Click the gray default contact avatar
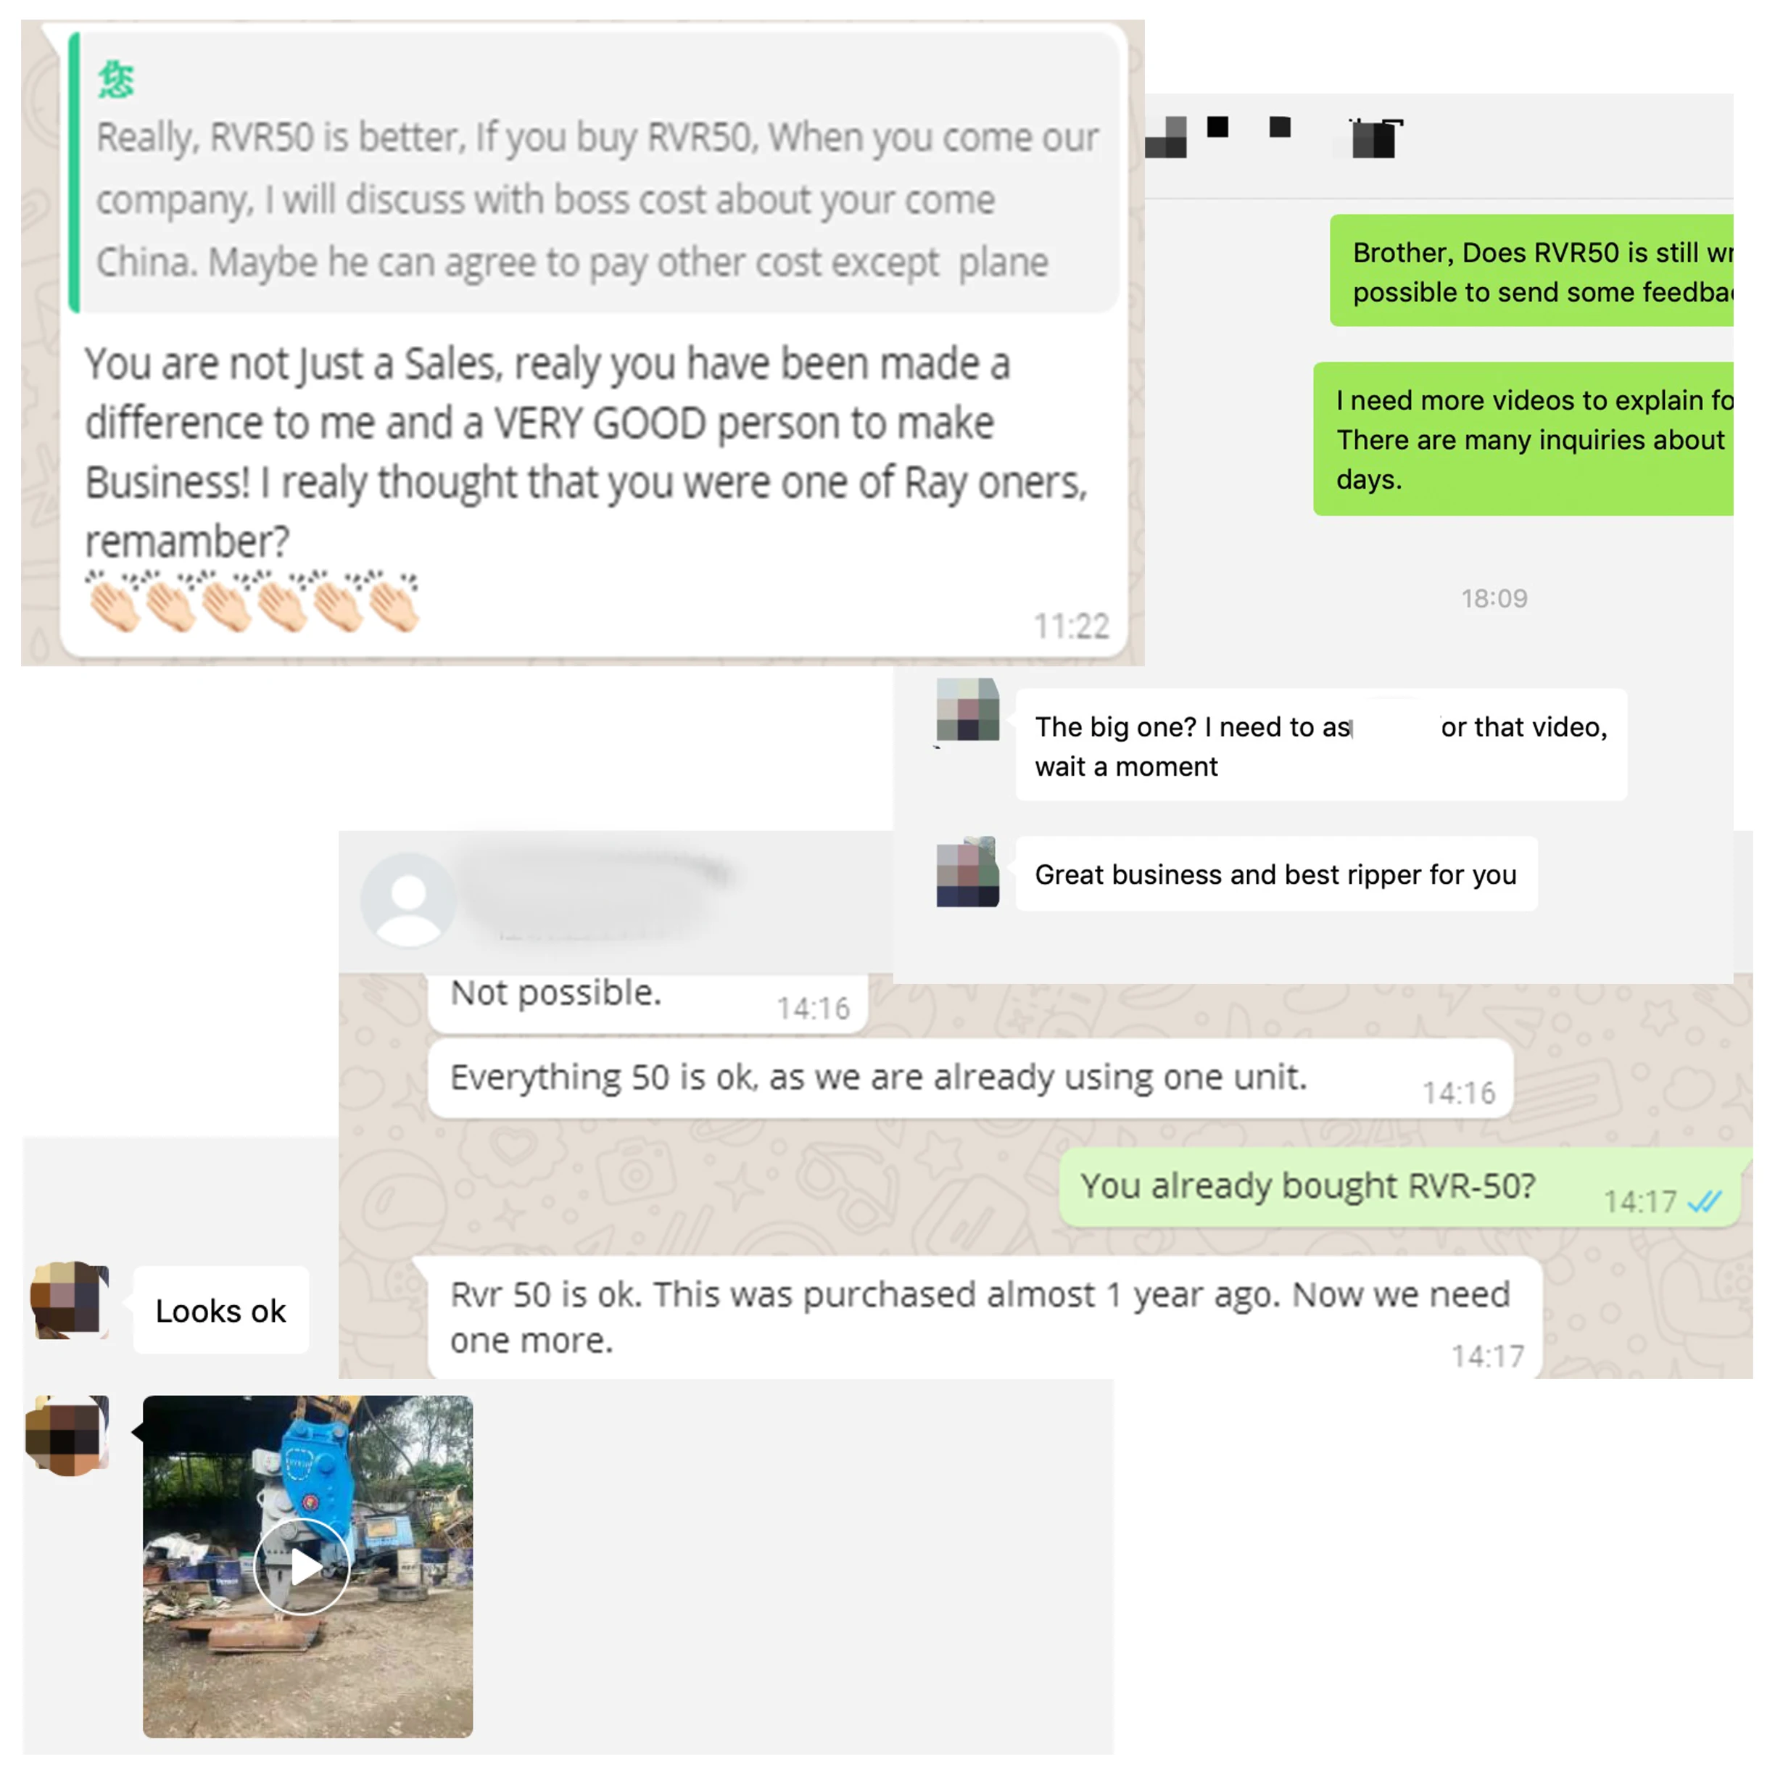Viewport: 1775px width, 1775px height. point(408,899)
